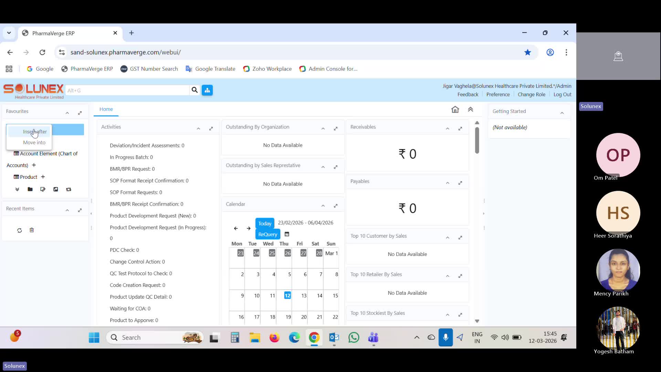This screenshot has width=661, height=372.
Task: Click the Home house icon above the dashboard
Action: point(455,109)
